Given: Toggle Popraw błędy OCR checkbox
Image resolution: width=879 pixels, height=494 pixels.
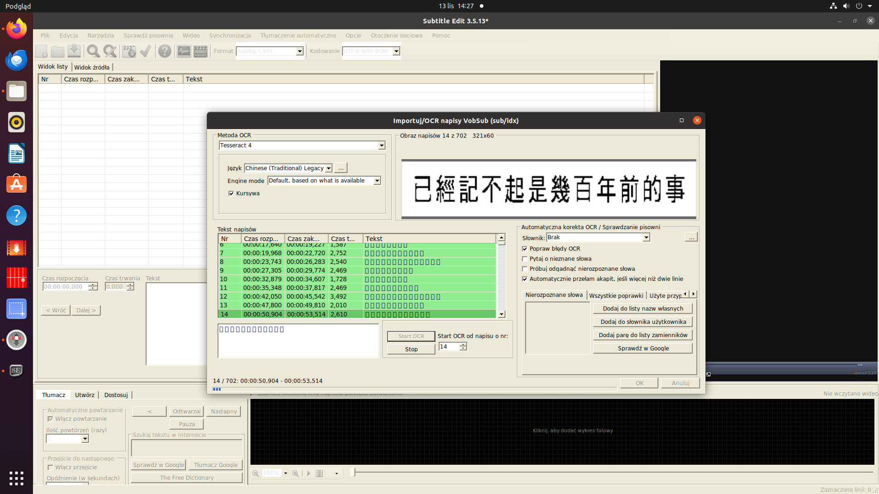Looking at the screenshot, I should pyautogui.click(x=525, y=249).
